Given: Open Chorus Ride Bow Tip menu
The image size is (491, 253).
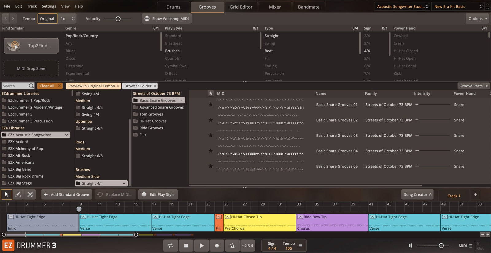Looking at the screenshot, I should (x=300, y=217).
